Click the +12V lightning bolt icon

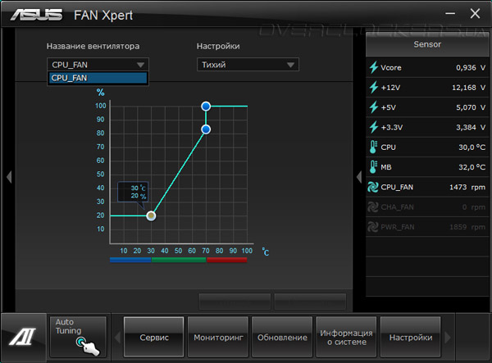[x=373, y=88]
